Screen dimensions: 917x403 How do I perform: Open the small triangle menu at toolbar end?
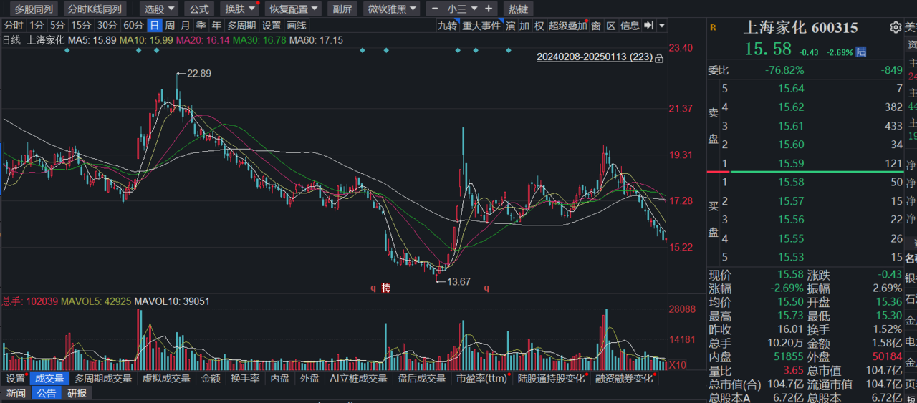(661, 26)
